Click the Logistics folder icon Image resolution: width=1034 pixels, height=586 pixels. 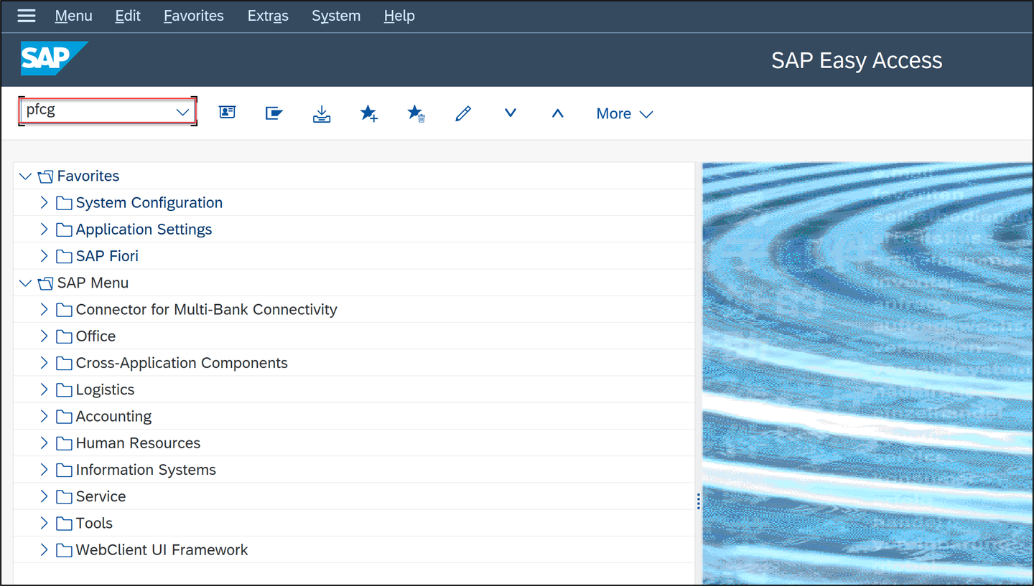click(65, 390)
